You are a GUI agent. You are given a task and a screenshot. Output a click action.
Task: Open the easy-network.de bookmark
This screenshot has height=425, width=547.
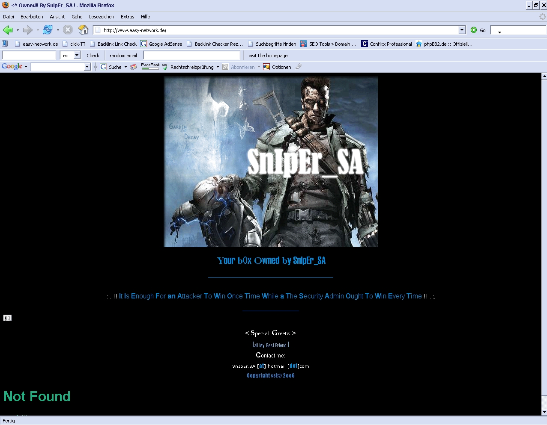pos(36,44)
